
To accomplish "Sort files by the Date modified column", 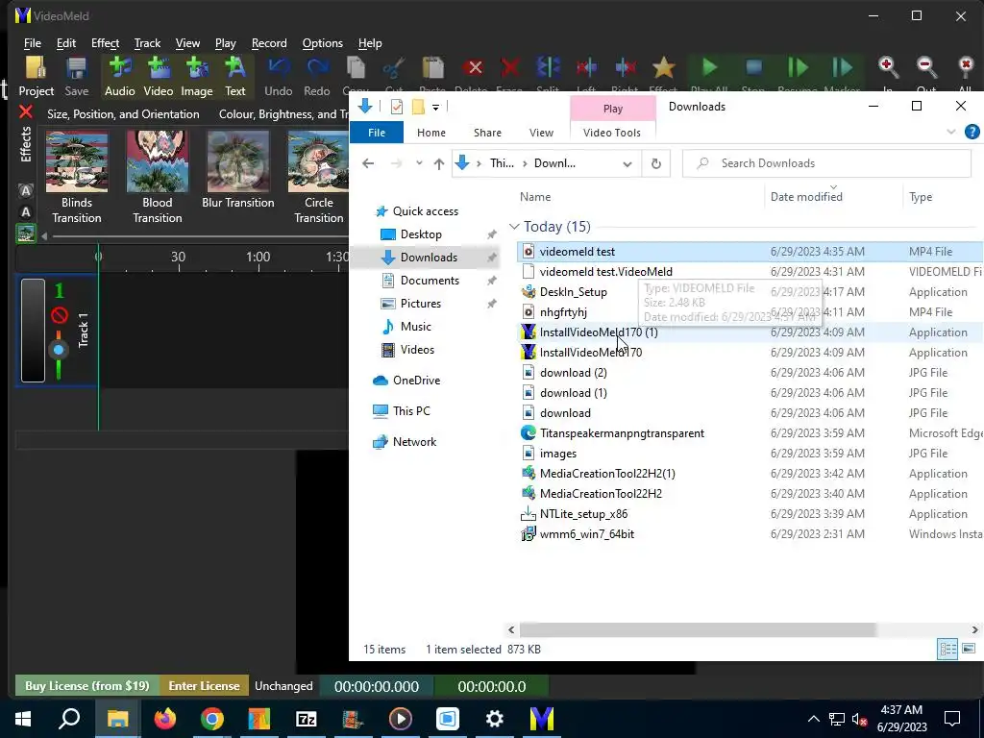I will point(833,196).
